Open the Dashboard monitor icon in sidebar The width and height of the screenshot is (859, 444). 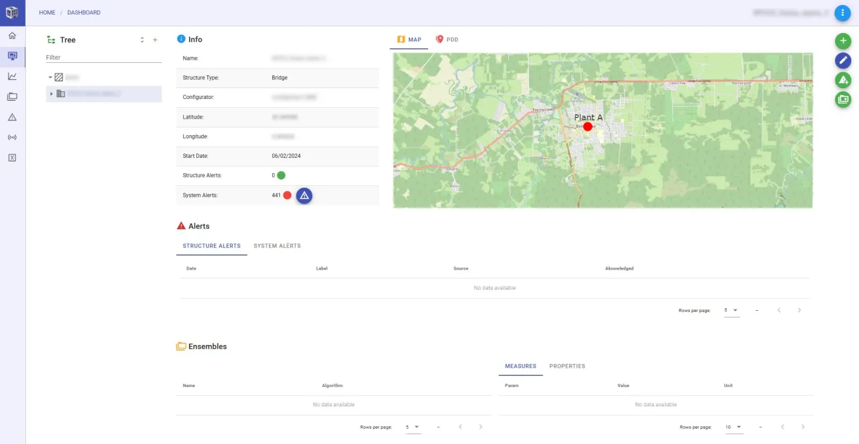pyautogui.click(x=12, y=56)
